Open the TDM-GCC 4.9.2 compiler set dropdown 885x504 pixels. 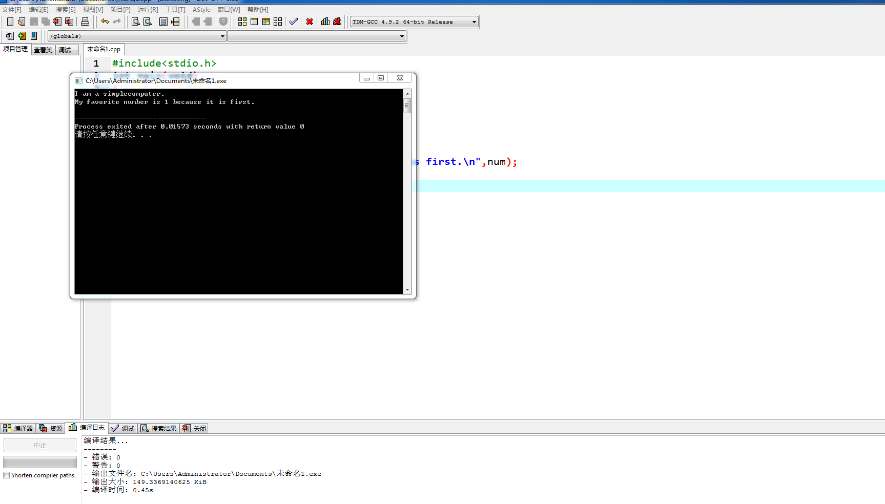[x=414, y=22]
